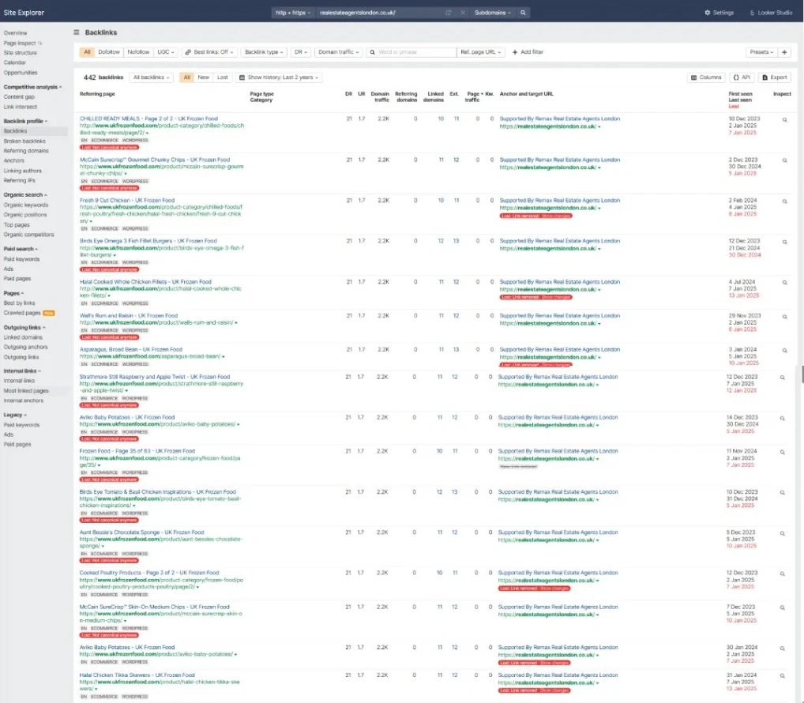Click the target URL input field
The height and width of the screenshot is (703, 804).
click(379, 13)
